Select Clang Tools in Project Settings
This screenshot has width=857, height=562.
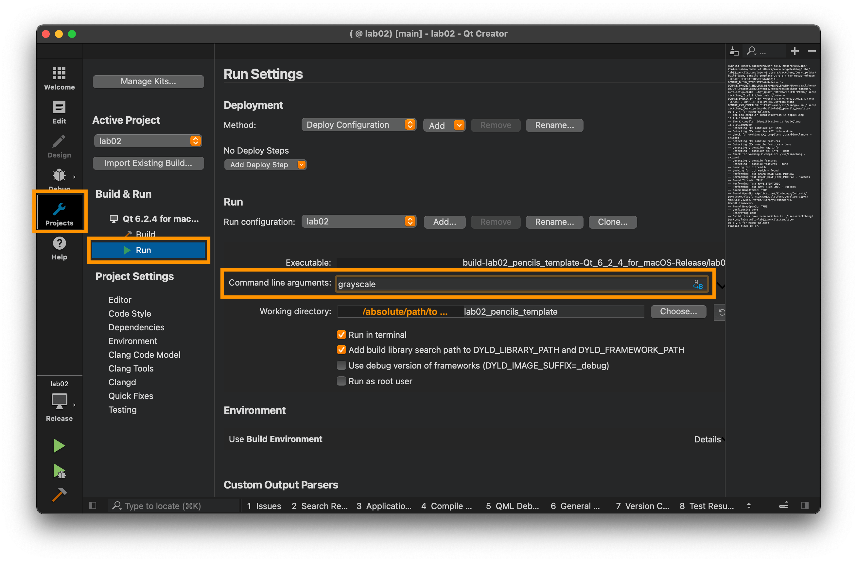click(x=131, y=369)
